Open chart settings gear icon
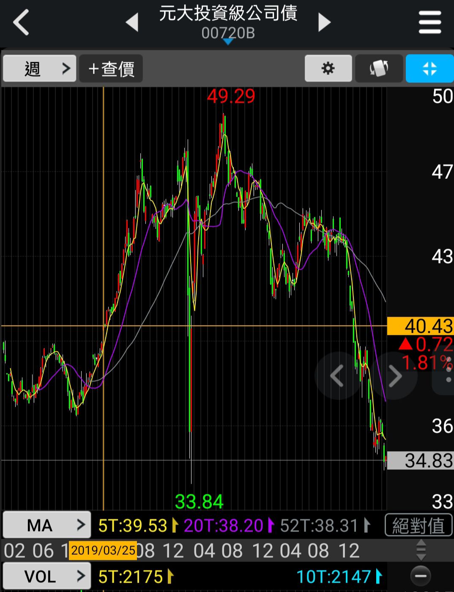 pyautogui.click(x=328, y=68)
